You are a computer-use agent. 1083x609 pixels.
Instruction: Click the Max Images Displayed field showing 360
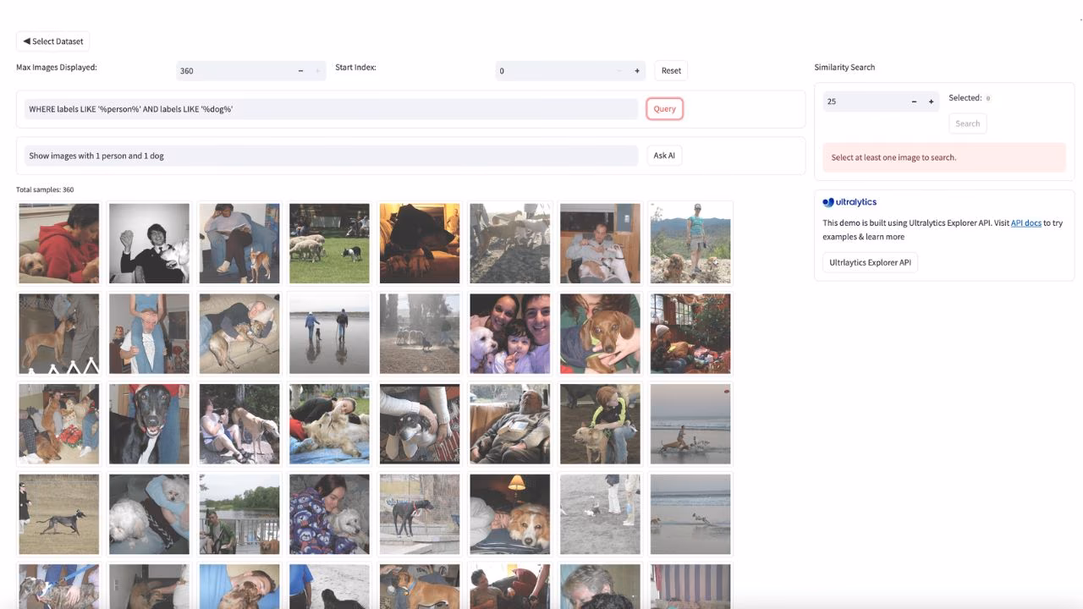234,71
